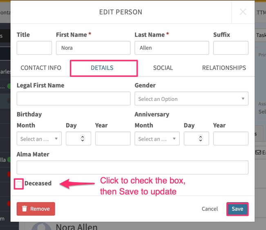Open the Social tab
The image size is (266, 230).
(163, 68)
